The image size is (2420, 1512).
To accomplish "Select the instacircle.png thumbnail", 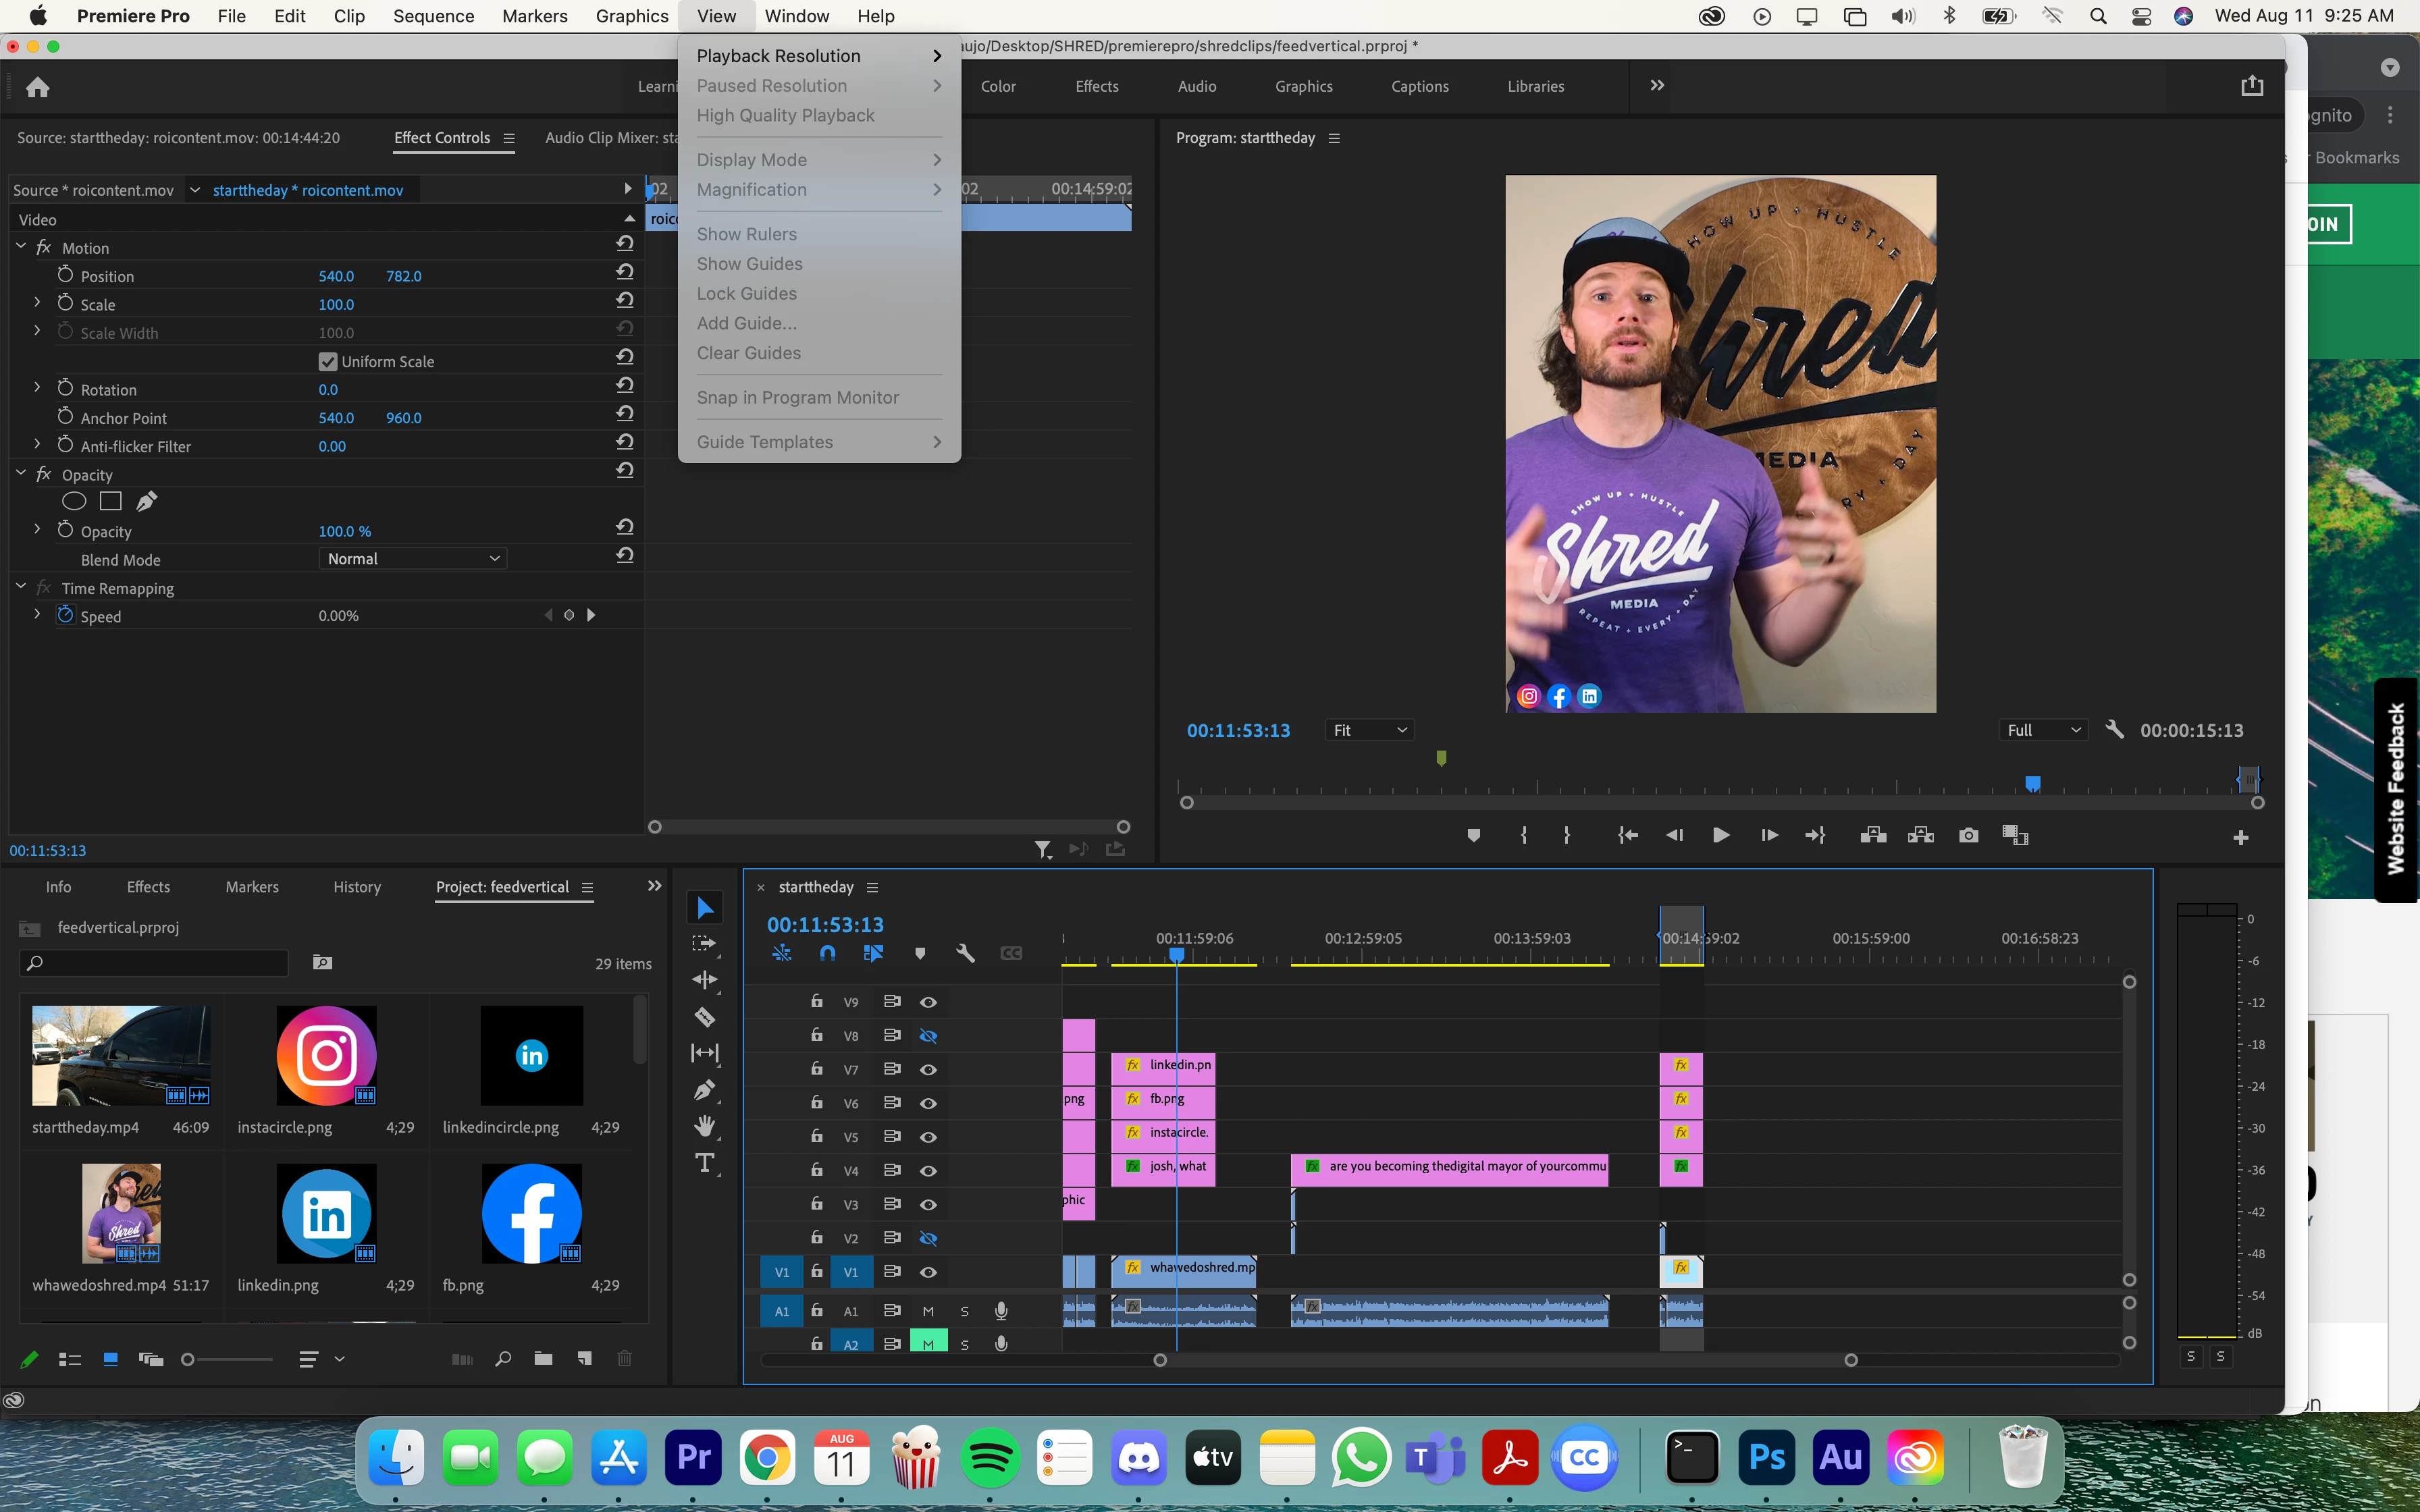I will pos(326,1056).
